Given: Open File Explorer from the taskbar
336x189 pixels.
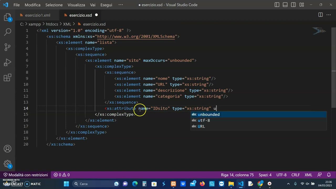Looking at the screenshot, I should click(231, 184).
